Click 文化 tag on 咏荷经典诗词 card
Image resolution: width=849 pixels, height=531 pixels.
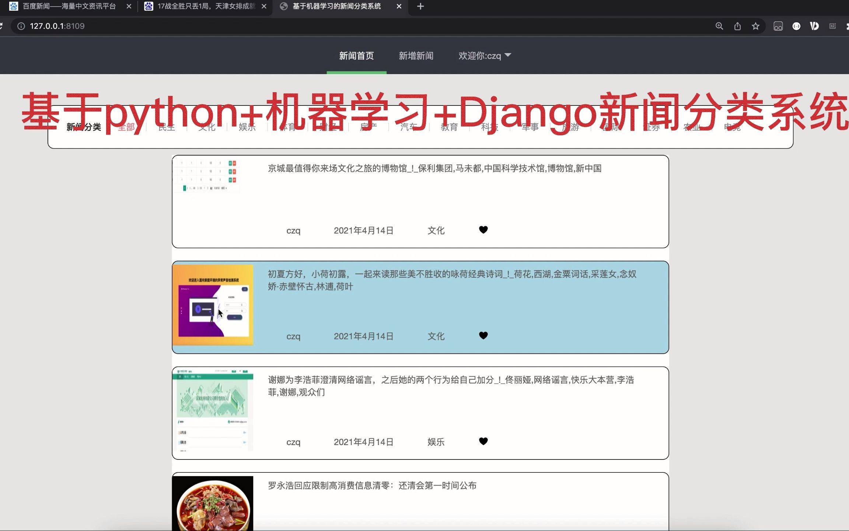click(436, 337)
